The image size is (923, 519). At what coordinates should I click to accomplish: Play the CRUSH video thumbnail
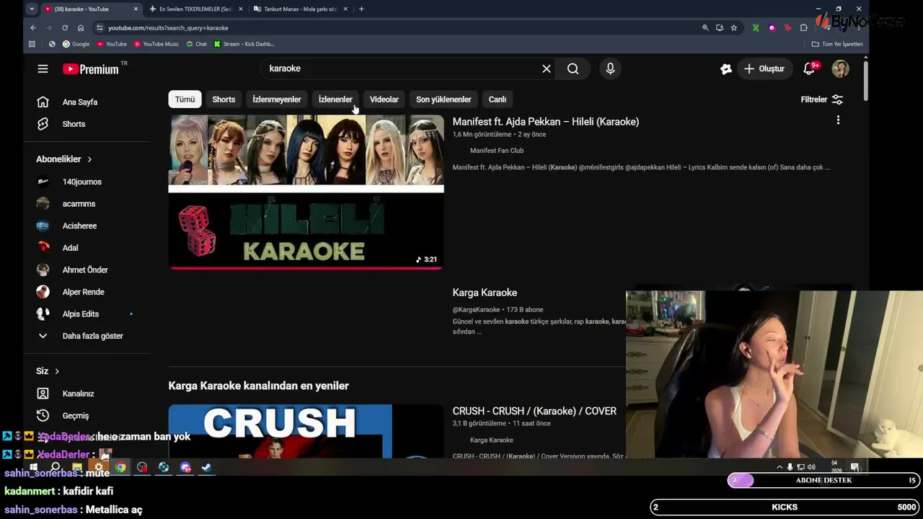[x=306, y=431]
